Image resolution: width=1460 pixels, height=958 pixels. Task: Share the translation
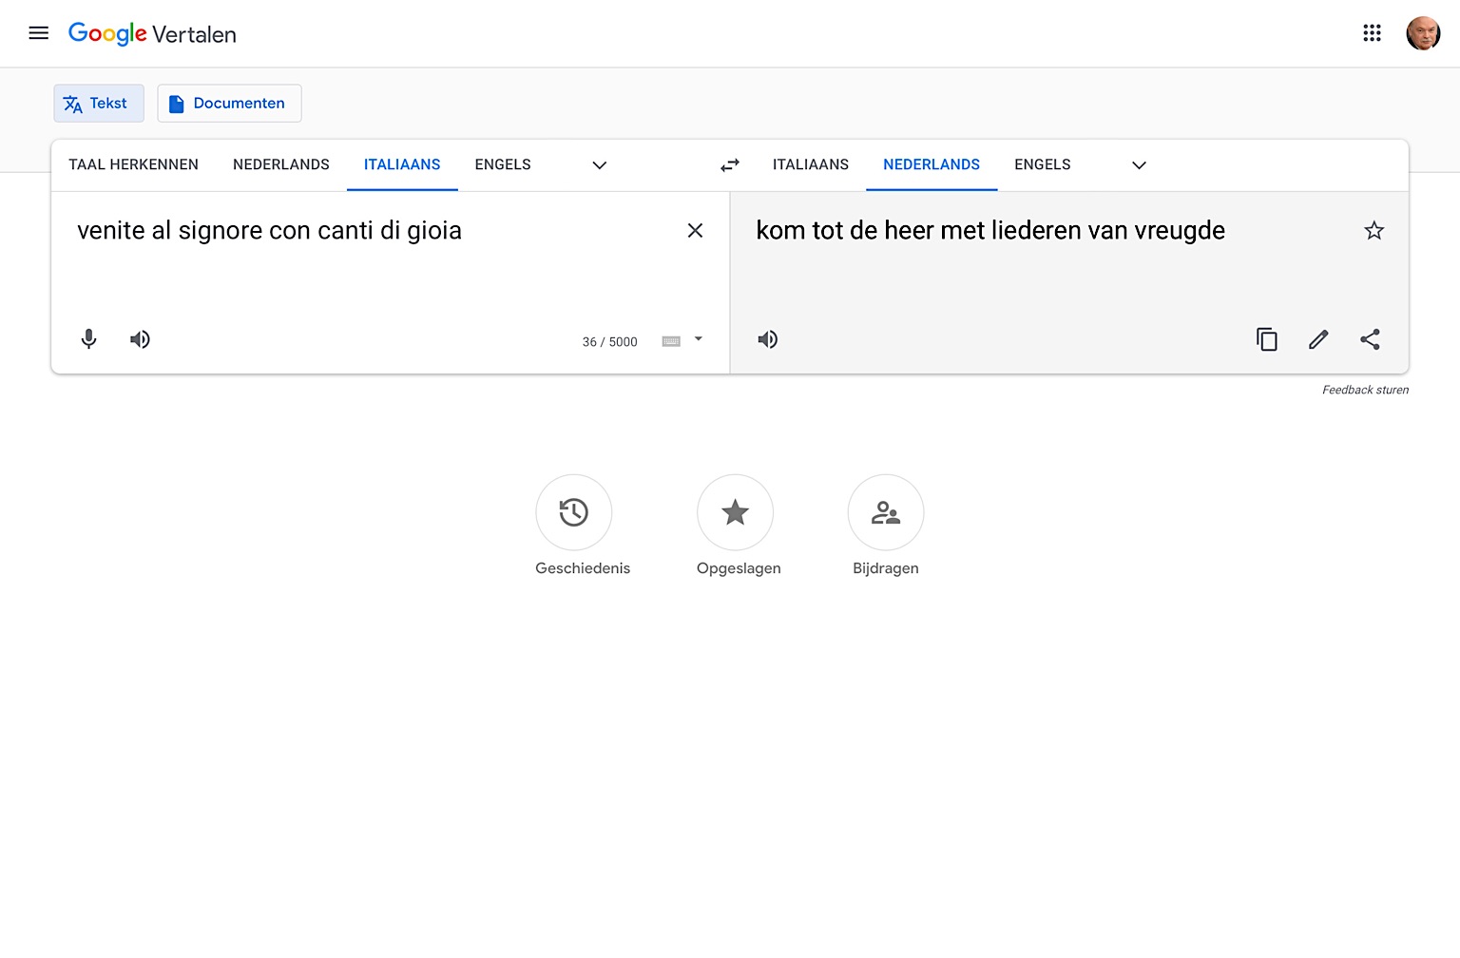coord(1370,339)
